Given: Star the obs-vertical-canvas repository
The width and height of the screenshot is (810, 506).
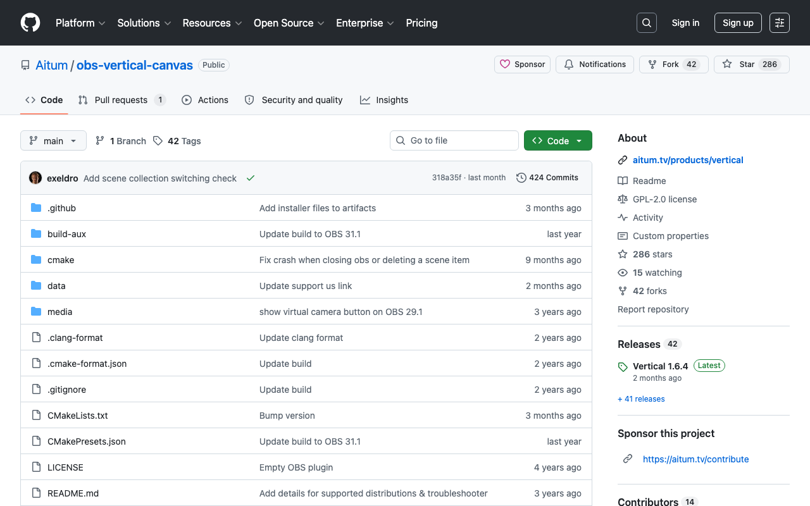Looking at the screenshot, I should (752, 65).
